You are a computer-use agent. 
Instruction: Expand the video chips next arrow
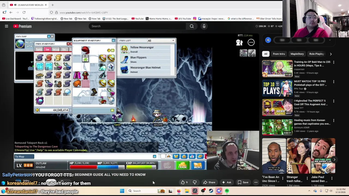click(331, 54)
